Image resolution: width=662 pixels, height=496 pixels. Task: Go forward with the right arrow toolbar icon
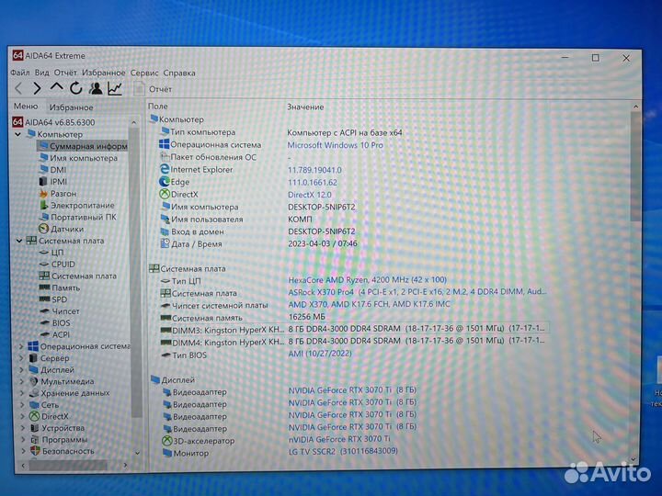click(x=37, y=88)
